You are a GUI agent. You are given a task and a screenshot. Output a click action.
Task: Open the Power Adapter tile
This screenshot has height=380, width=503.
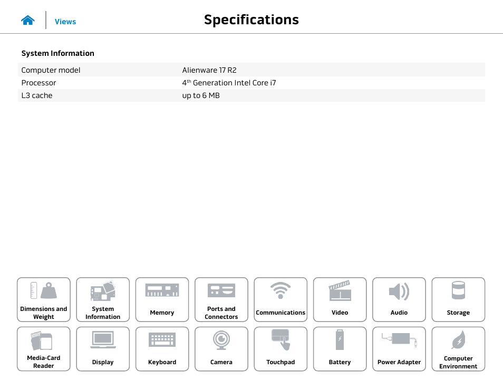[x=399, y=349]
